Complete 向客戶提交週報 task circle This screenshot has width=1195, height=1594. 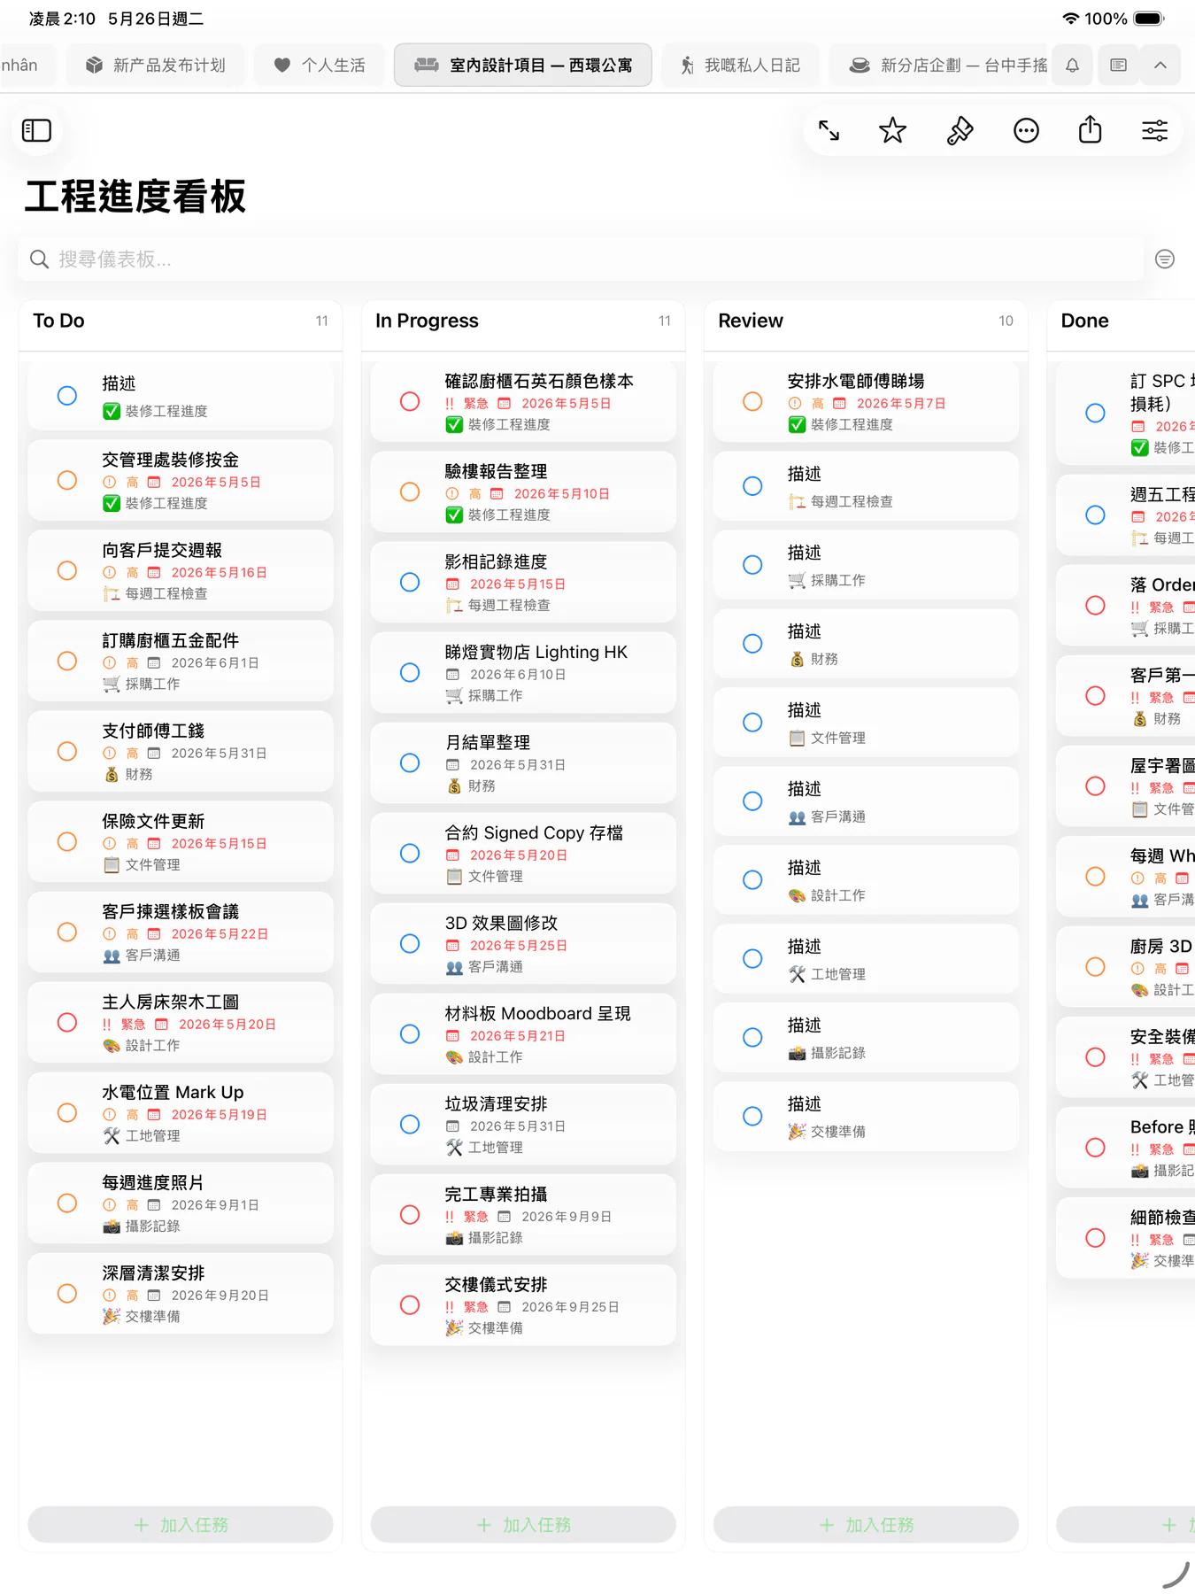pyautogui.click(x=67, y=570)
